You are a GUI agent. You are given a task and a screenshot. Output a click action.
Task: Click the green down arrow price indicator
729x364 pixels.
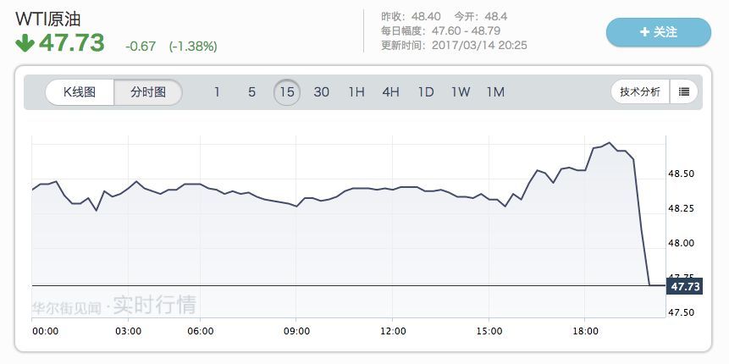tap(25, 43)
